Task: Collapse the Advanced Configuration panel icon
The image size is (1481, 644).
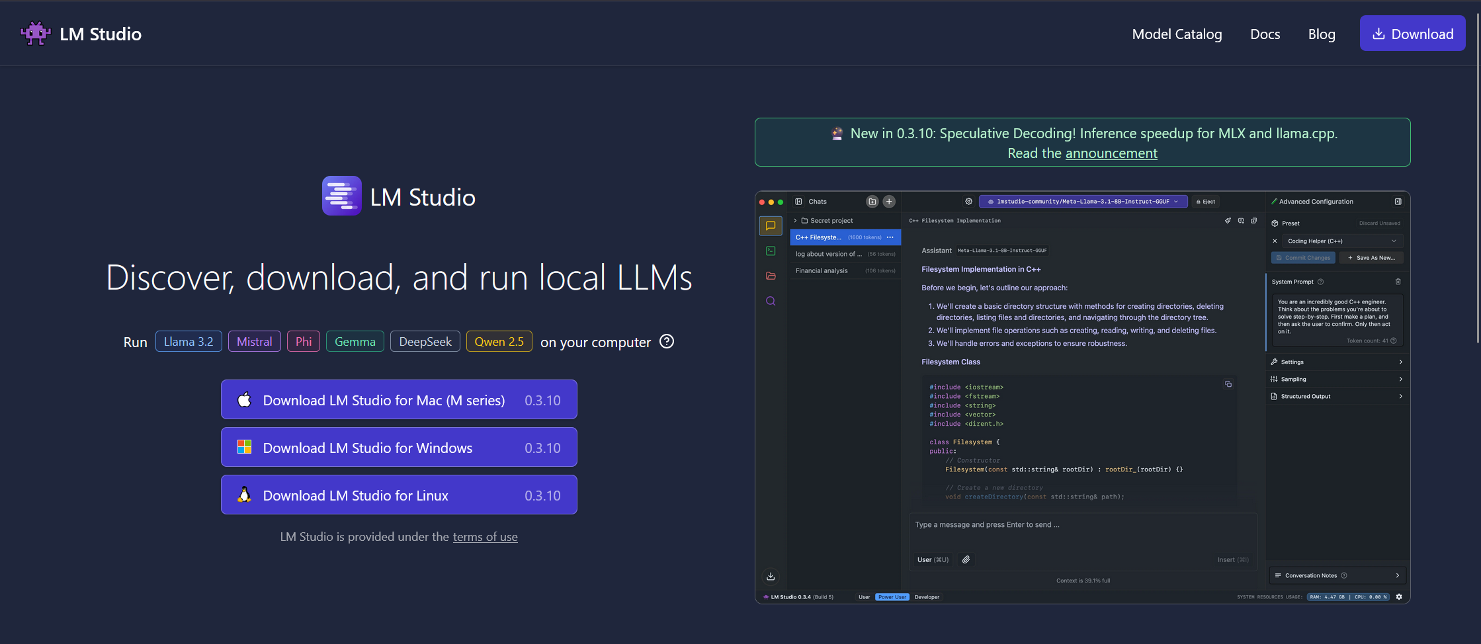Action: (x=1398, y=202)
